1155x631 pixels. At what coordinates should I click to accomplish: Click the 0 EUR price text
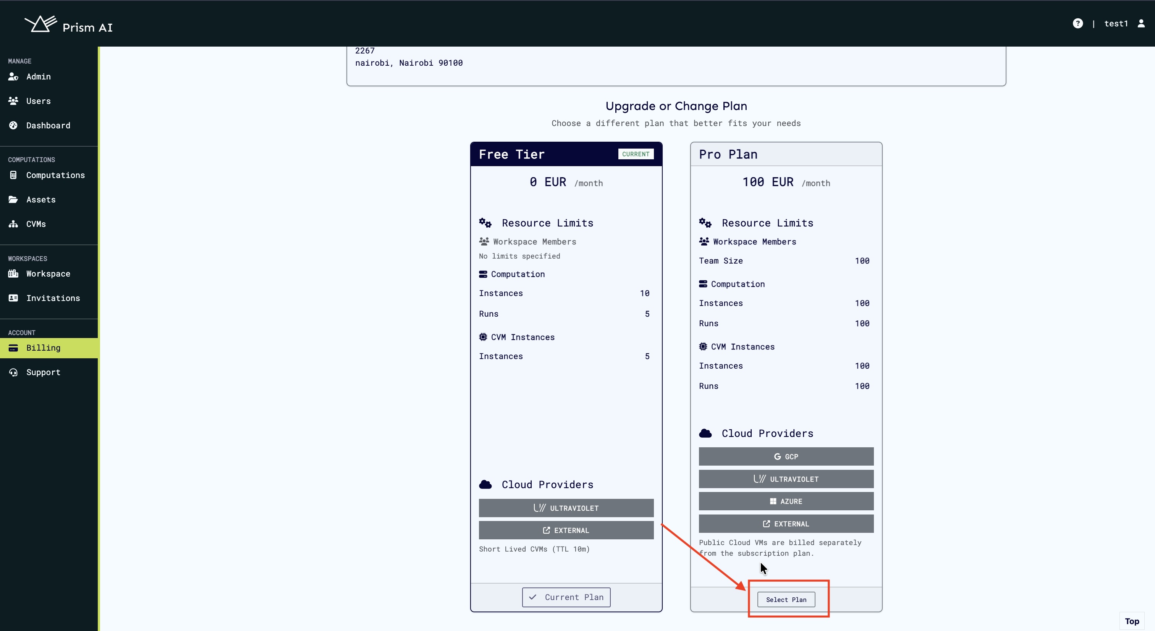(x=547, y=182)
